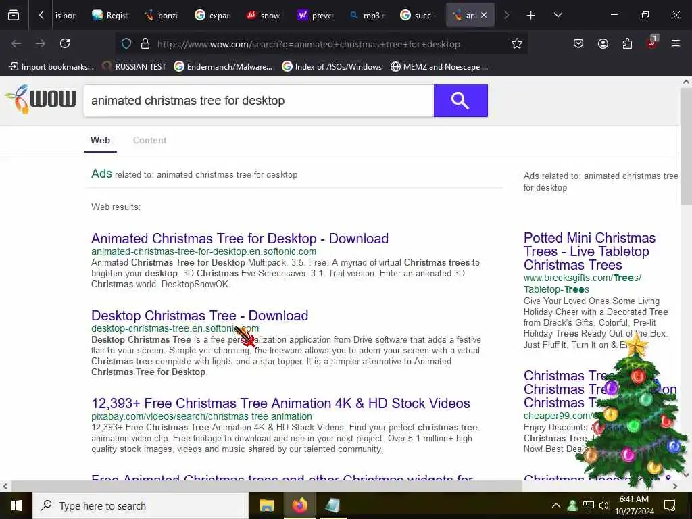
Task: Bookmark this page with star icon
Action: [x=517, y=44]
